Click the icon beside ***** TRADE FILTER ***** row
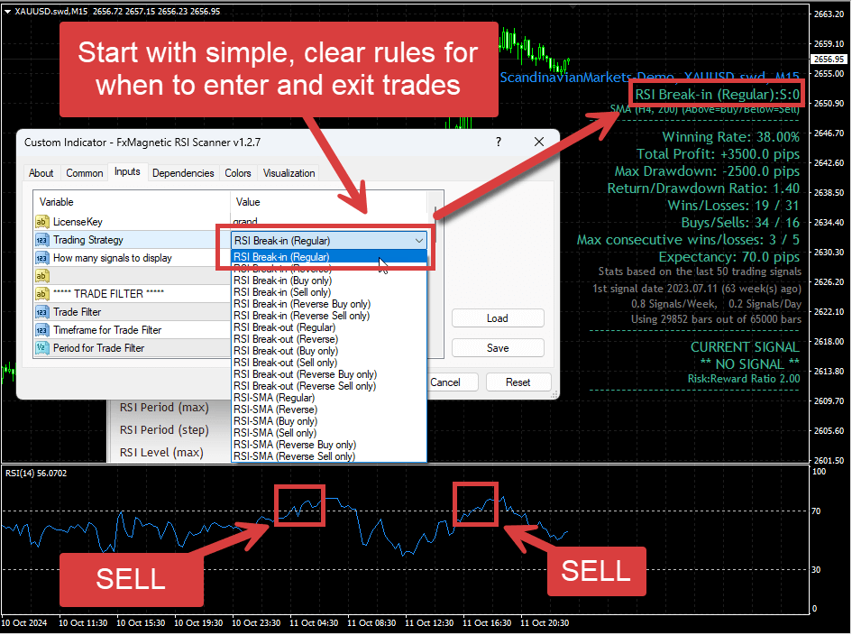The image size is (852, 635). [x=41, y=294]
